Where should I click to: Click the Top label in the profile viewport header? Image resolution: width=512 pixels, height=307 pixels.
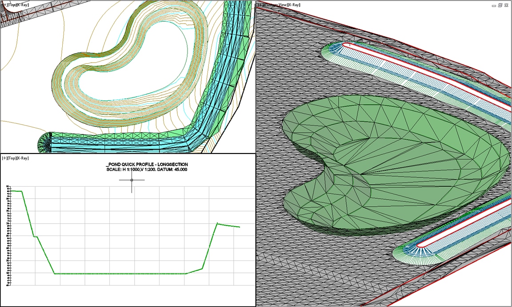point(11,157)
